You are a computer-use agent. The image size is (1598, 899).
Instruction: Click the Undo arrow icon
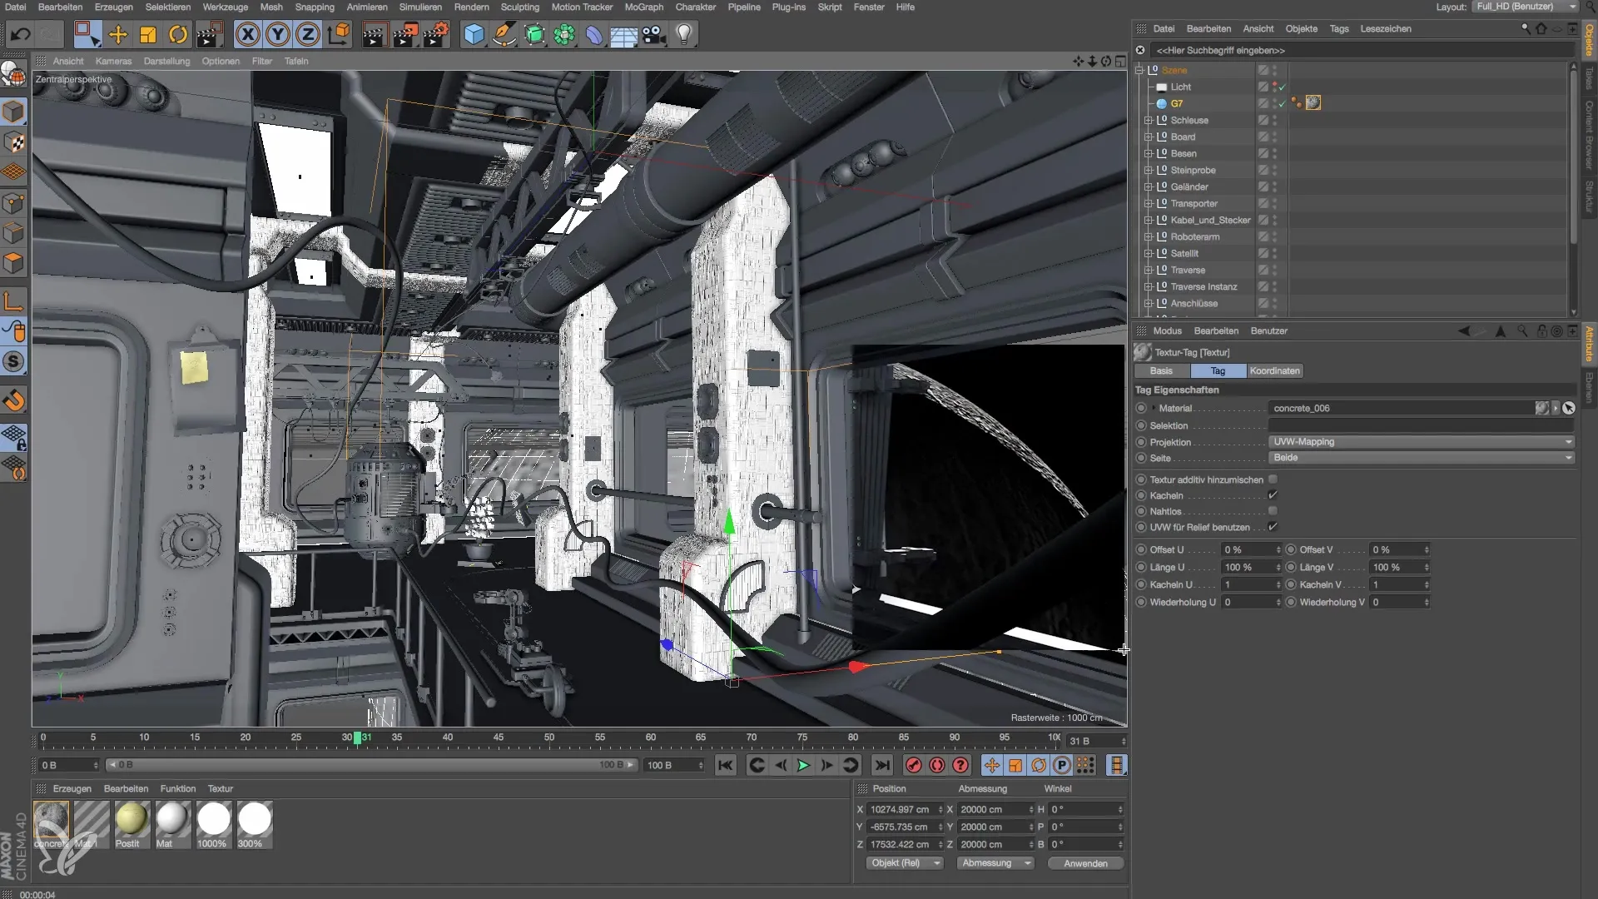[21, 34]
